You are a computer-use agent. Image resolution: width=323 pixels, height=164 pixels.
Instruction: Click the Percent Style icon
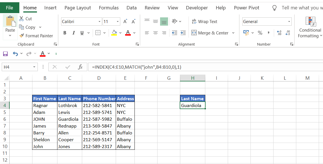pos(260,33)
